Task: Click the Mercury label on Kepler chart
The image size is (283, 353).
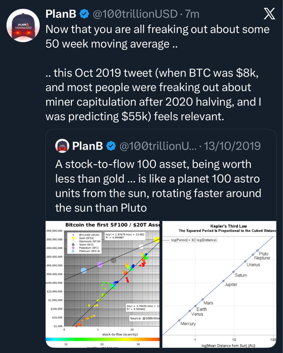Action: click(188, 323)
